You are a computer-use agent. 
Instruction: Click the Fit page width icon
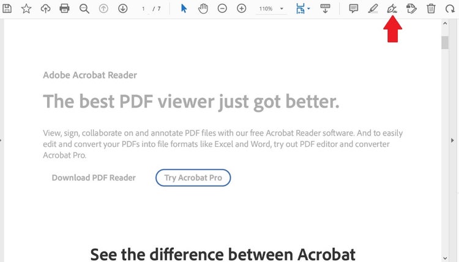click(x=300, y=9)
